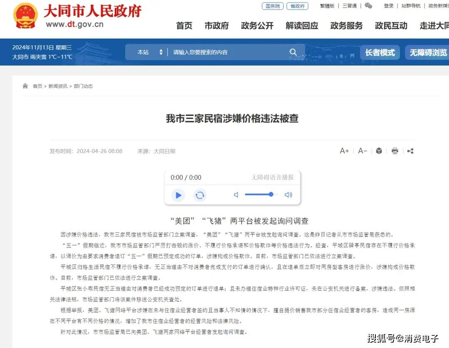The image size is (449, 348).
Task: Open the 国务院 link
Action: point(272,6)
